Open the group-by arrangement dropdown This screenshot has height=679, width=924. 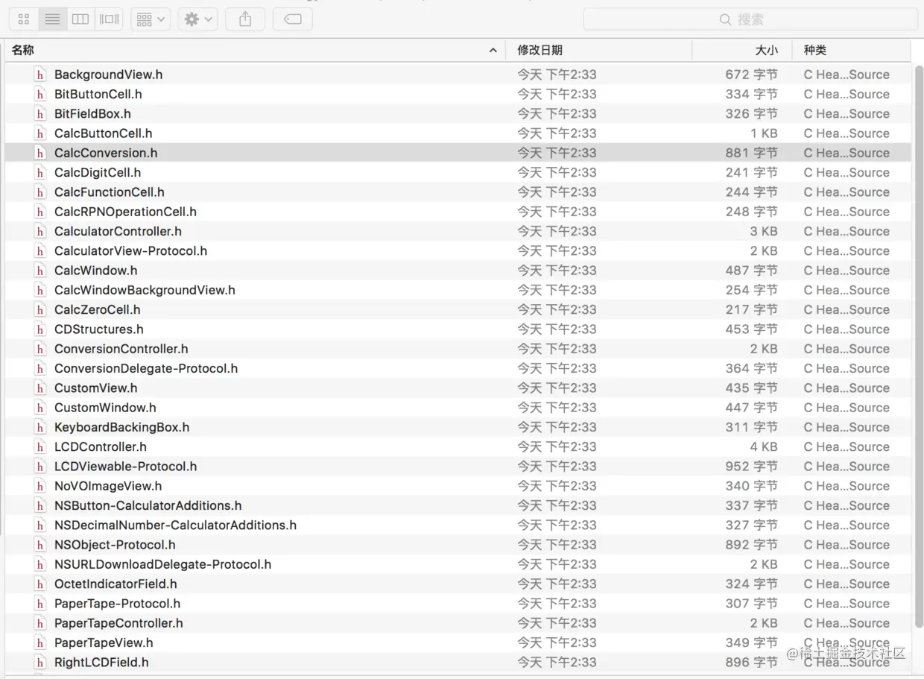click(151, 19)
